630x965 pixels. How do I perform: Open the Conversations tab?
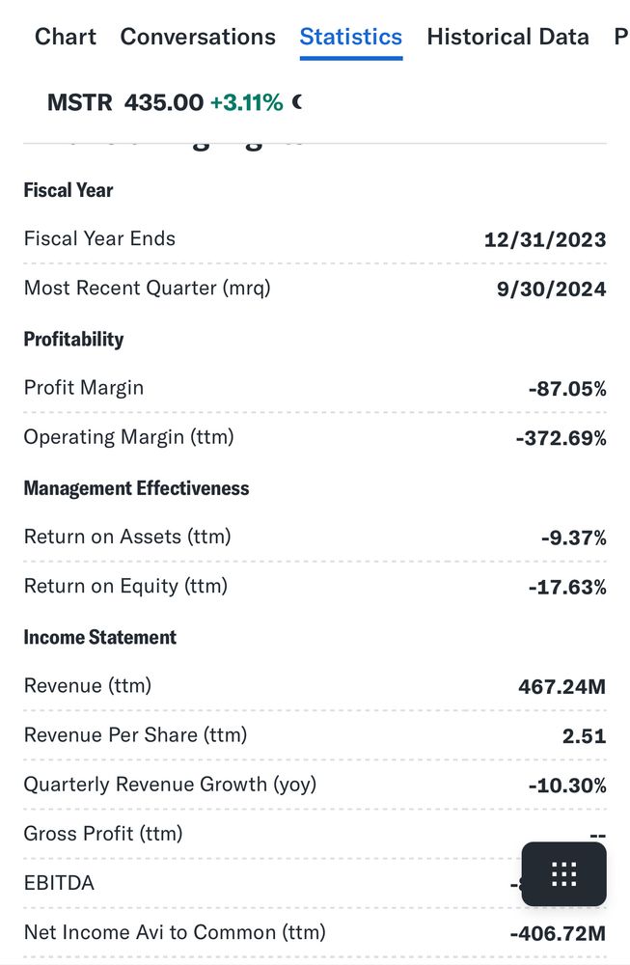pyautogui.click(x=198, y=37)
